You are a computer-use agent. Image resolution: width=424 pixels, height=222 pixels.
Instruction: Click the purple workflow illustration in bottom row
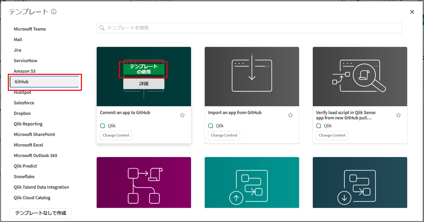143,182
